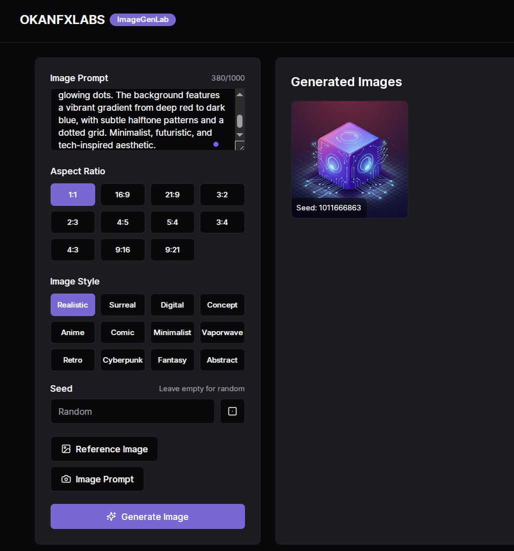The height and width of the screenshot is (551, 514).
Task: Open the OKANFXLABS home link
Action: pyautogui.click(x=62, y=20)
